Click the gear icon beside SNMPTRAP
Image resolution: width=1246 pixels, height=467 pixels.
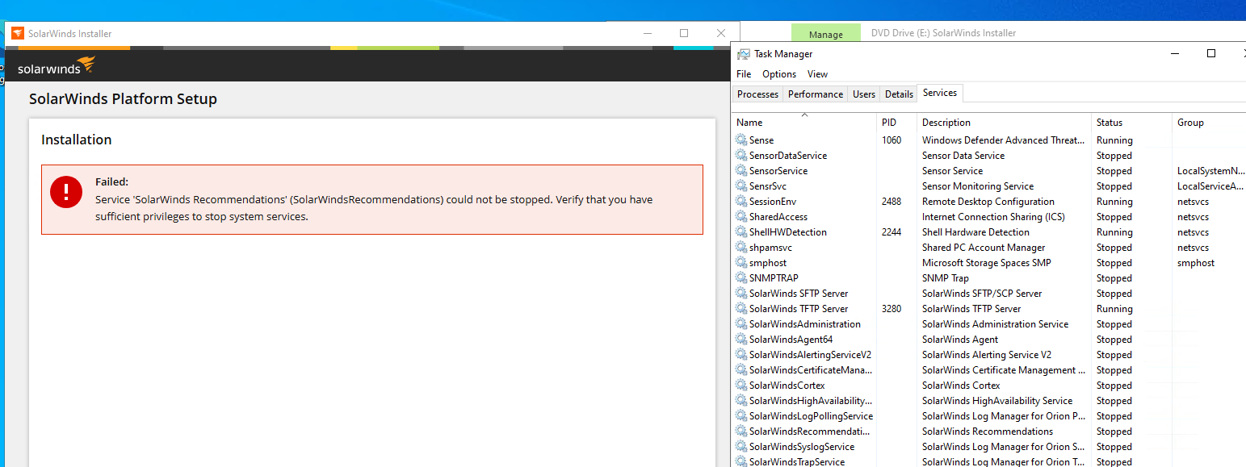[741, 278]
